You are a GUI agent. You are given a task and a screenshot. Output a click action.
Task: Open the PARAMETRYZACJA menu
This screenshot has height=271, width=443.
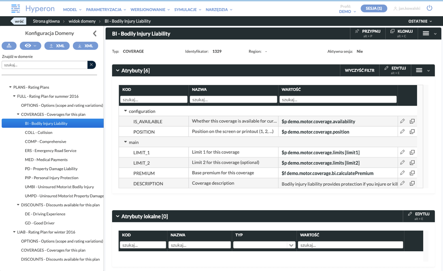pyautogui.click(x=106, y=10)
